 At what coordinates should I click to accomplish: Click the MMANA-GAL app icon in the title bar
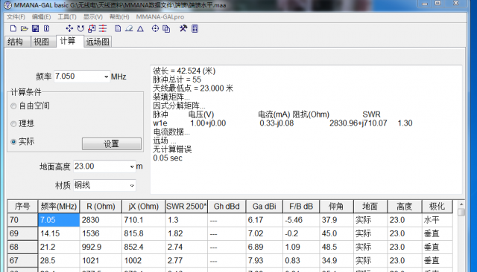[8, 5]
